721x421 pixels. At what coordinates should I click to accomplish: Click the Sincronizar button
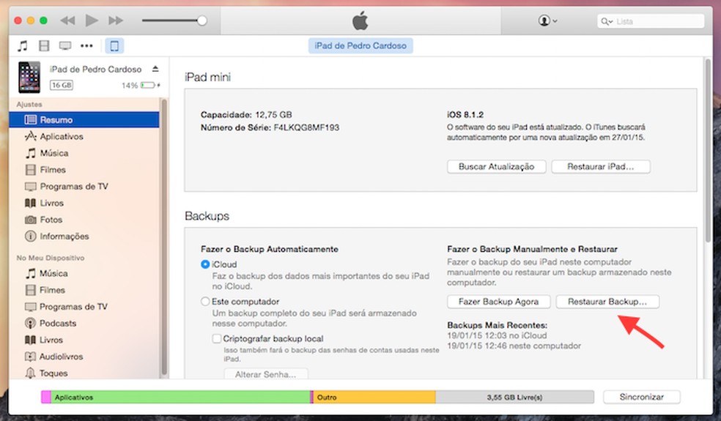pos(641,397)
